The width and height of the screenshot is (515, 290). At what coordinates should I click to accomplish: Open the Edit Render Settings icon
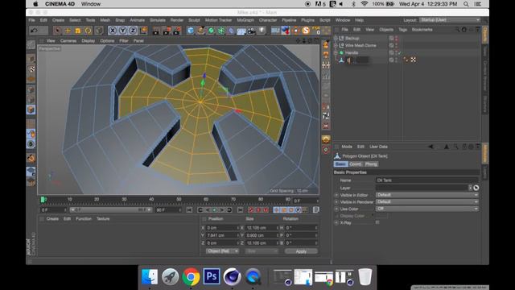coord(177,31)
